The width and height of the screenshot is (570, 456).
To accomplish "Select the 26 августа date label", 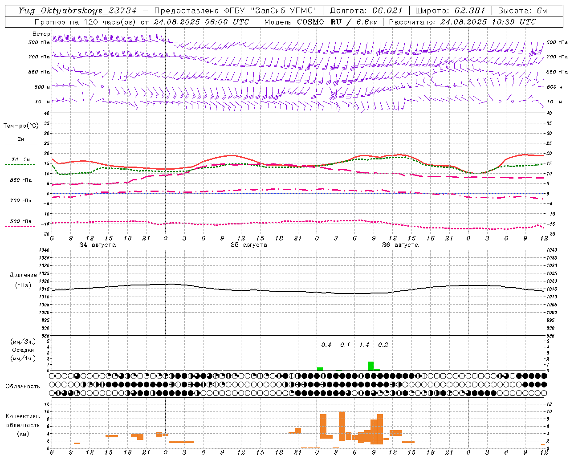I will (x=400, y=245).
